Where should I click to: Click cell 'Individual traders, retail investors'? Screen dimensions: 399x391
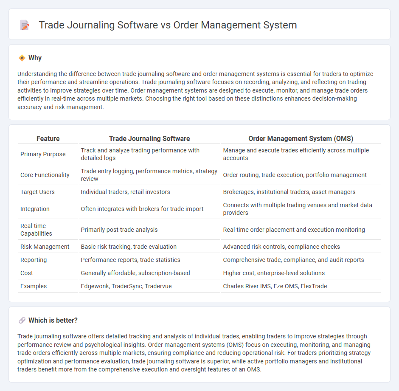coord(149,192)
